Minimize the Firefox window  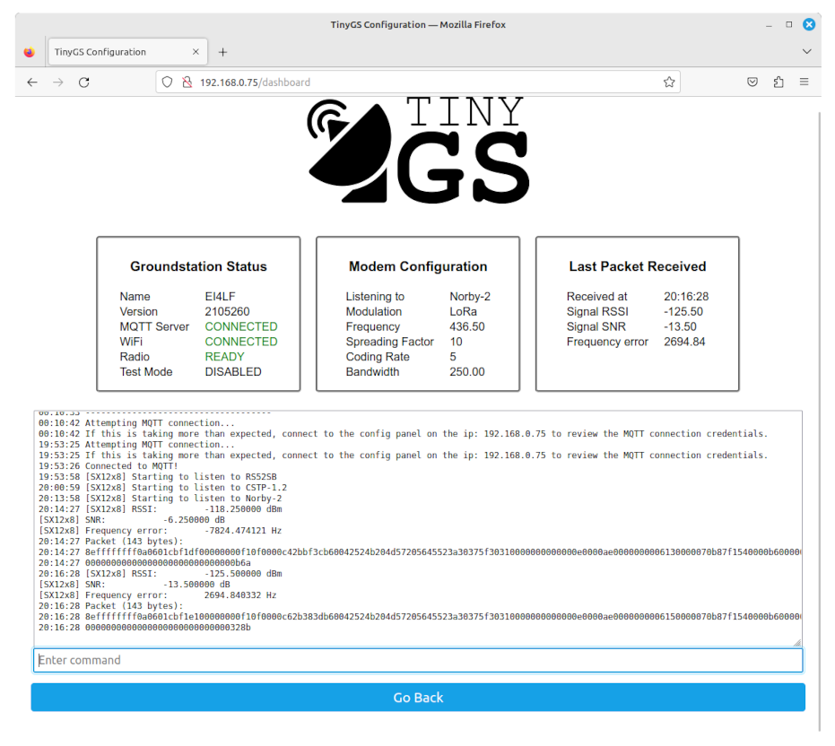coord(769,25)
